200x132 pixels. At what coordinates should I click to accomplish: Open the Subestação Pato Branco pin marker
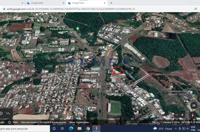click(191, 92)
